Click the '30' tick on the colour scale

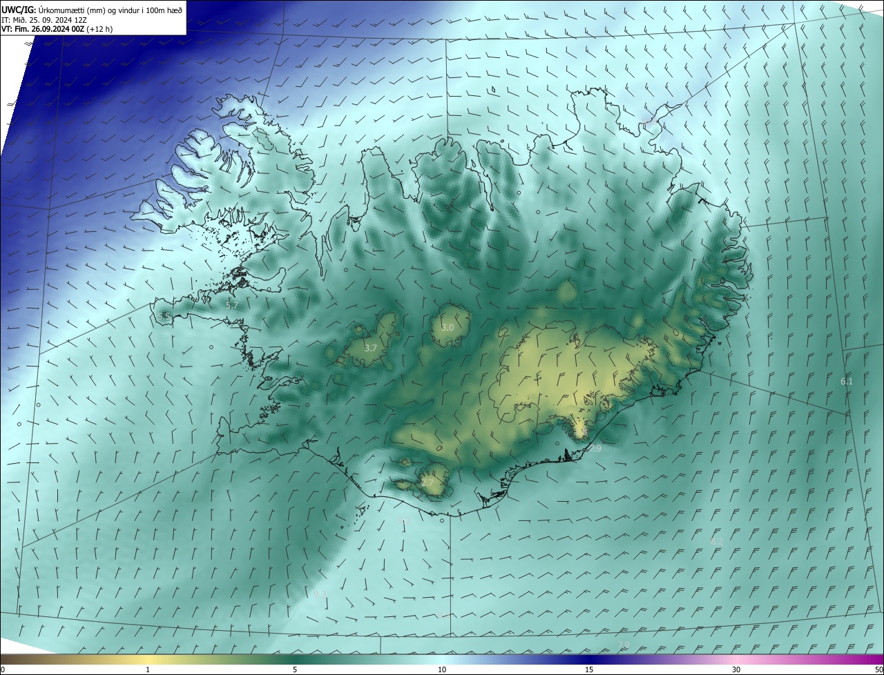point(736,669)
